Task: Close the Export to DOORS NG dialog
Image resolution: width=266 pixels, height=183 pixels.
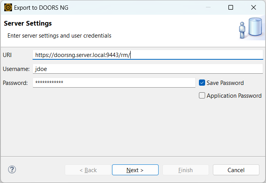Action: pyautogui.click(x=254, y=7)
